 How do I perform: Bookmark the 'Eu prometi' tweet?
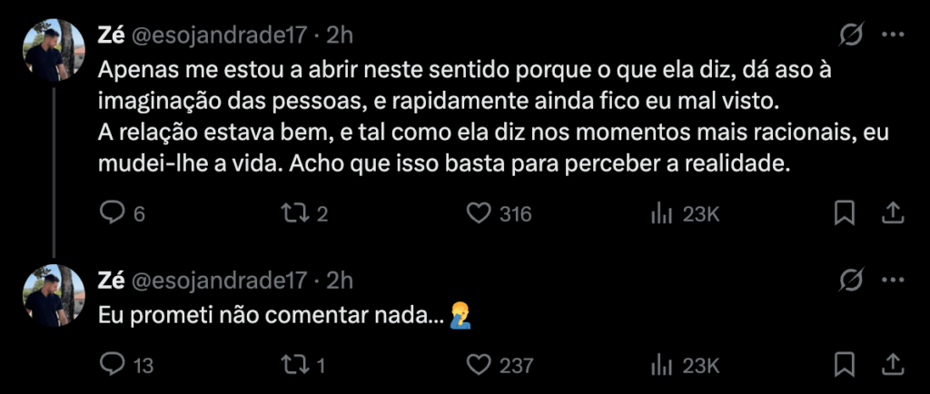coord(844,365)
